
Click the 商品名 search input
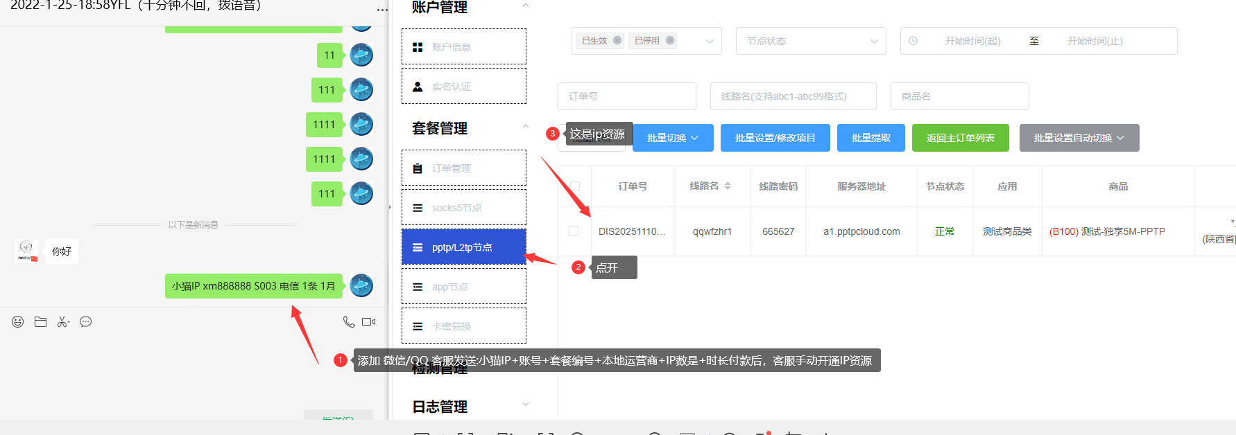[960, 96]
